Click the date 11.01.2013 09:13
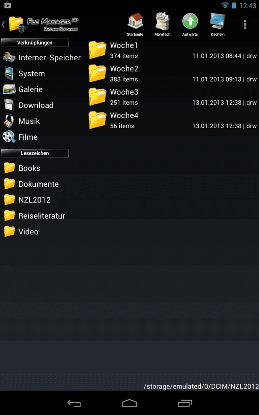259x415 pixels. [x=217, y=80]
